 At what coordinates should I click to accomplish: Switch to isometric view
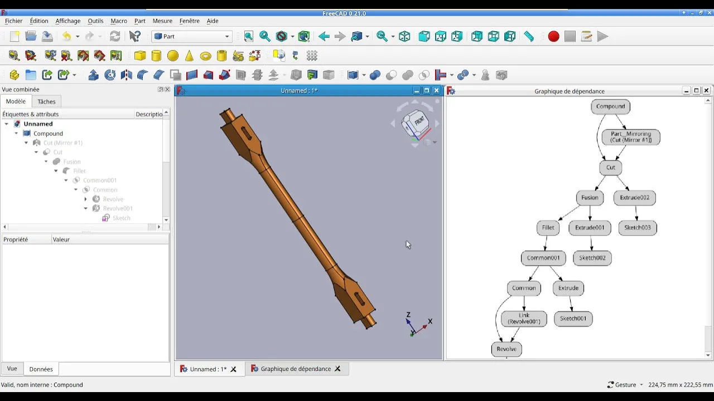(x=404, y=36)
